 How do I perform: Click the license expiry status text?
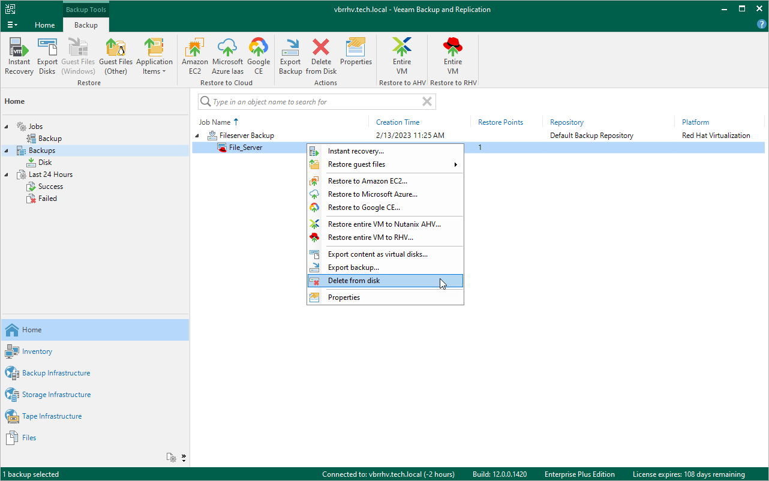689,474
